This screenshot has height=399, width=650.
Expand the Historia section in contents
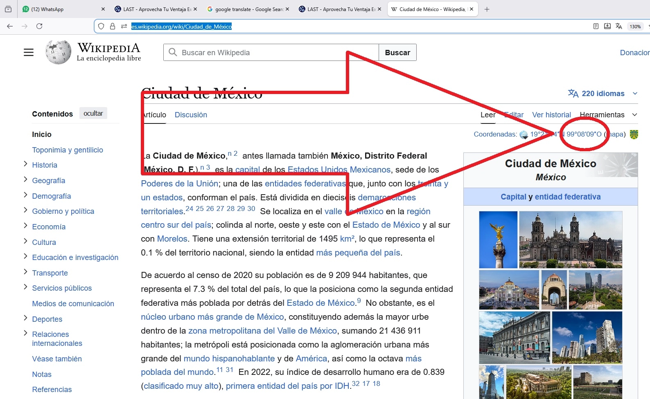tap(25, 164)
